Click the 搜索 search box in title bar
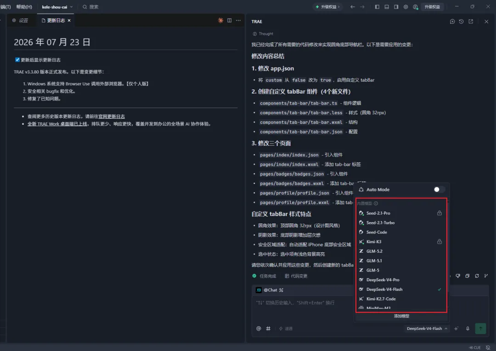 coord(91,6)
